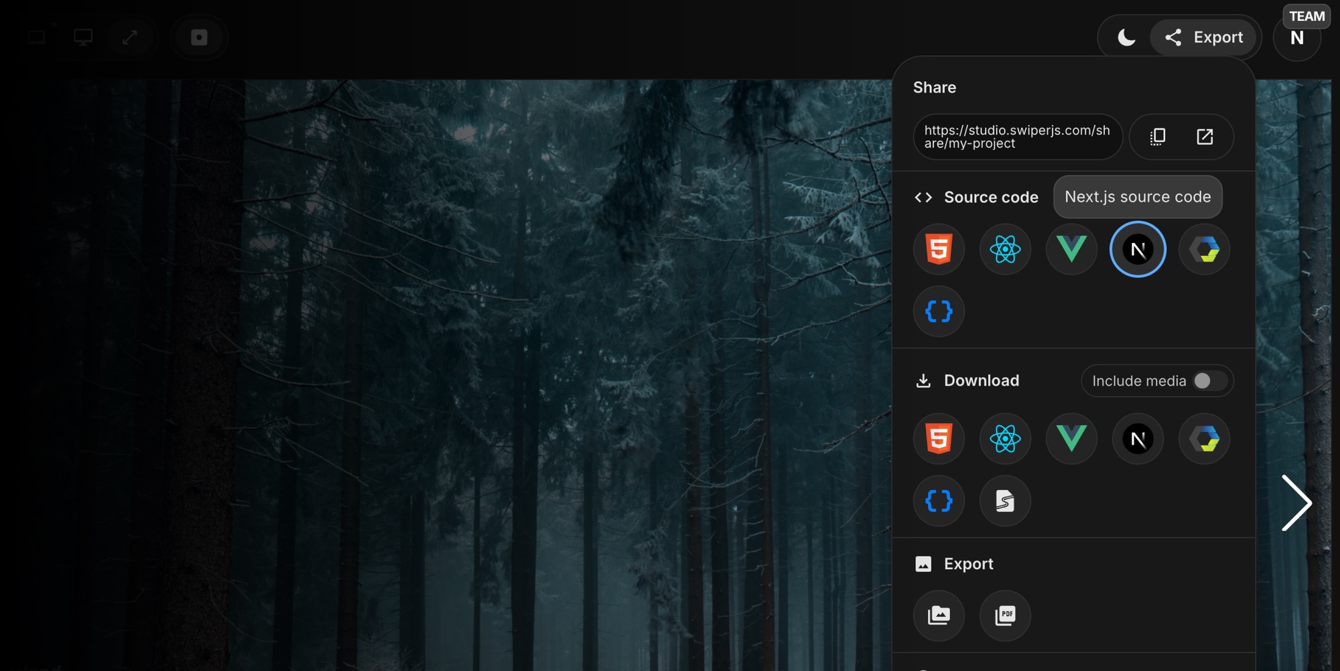Export project as images
This screenshot has width=1340, height=671.
point(939,615)
